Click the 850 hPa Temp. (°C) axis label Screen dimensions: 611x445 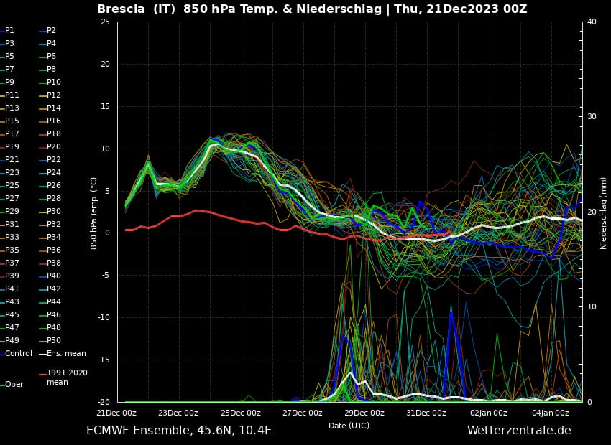[x=94, y=213]
